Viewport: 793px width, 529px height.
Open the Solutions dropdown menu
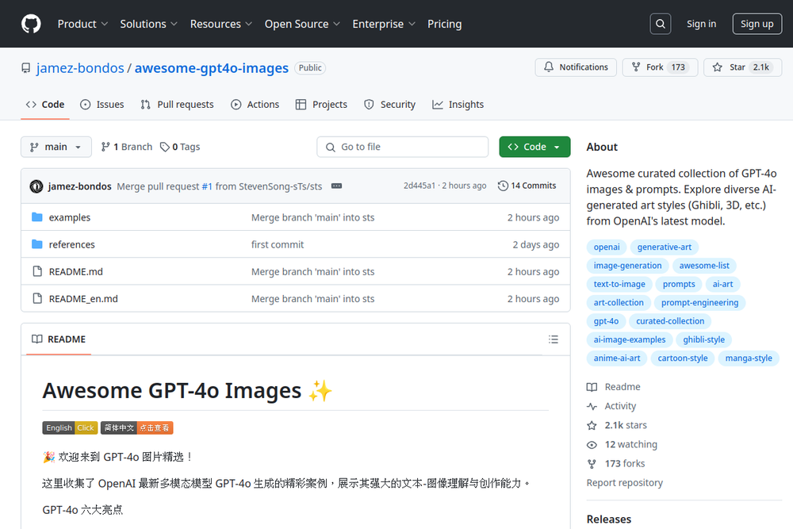click(149, 24)
